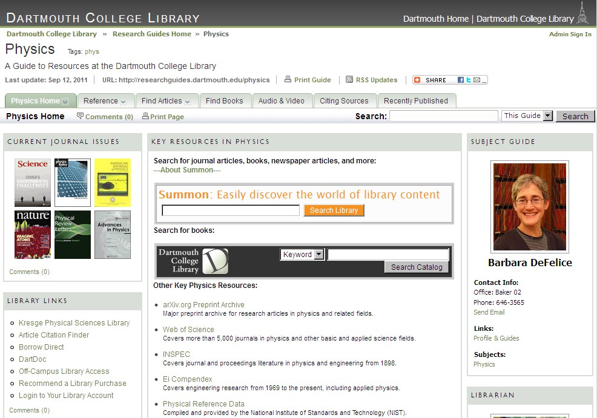Click the Dartmouth College Library D logo
597x418 pixels.
[215, 261]
